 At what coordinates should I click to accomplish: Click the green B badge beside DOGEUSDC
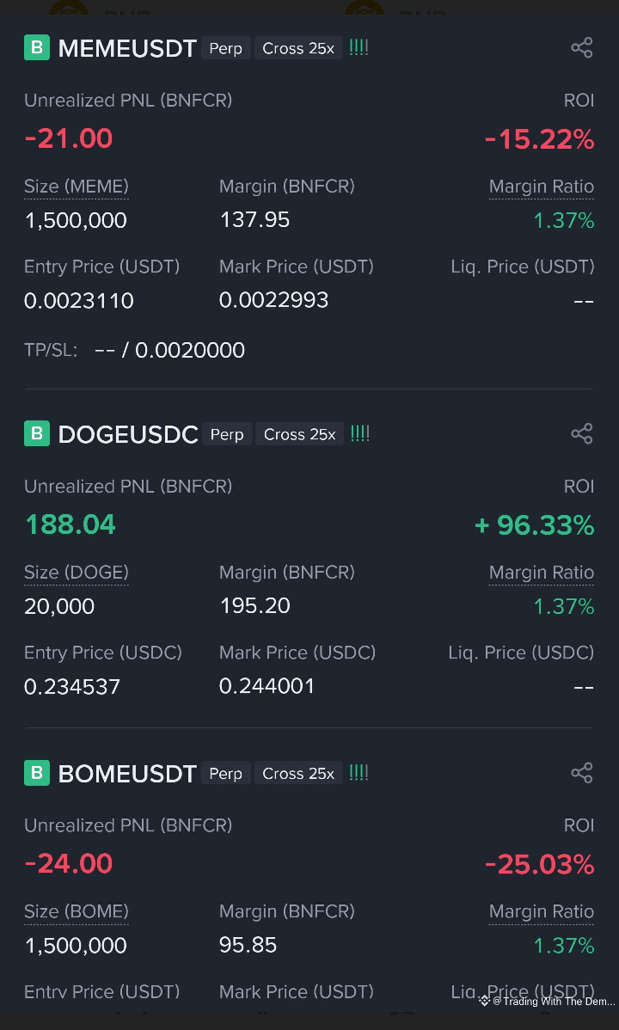36,433
